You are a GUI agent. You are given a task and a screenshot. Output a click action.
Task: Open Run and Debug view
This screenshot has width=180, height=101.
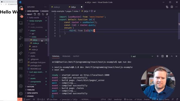[x=21, y=38]
